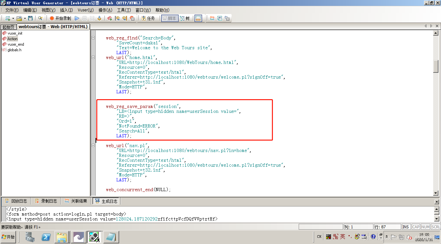Click the start transaction clock icon

tap(117, 18)
